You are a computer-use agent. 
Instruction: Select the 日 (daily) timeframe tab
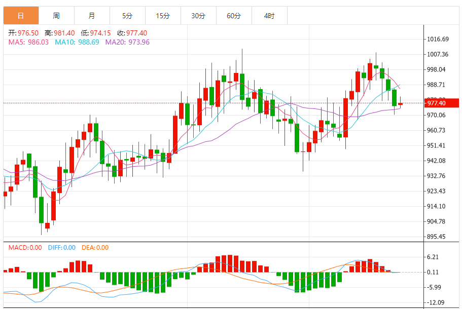(x=21, y=16)
